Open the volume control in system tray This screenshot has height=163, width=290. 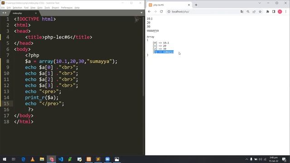pyautogui.click(x=261, y=159)
